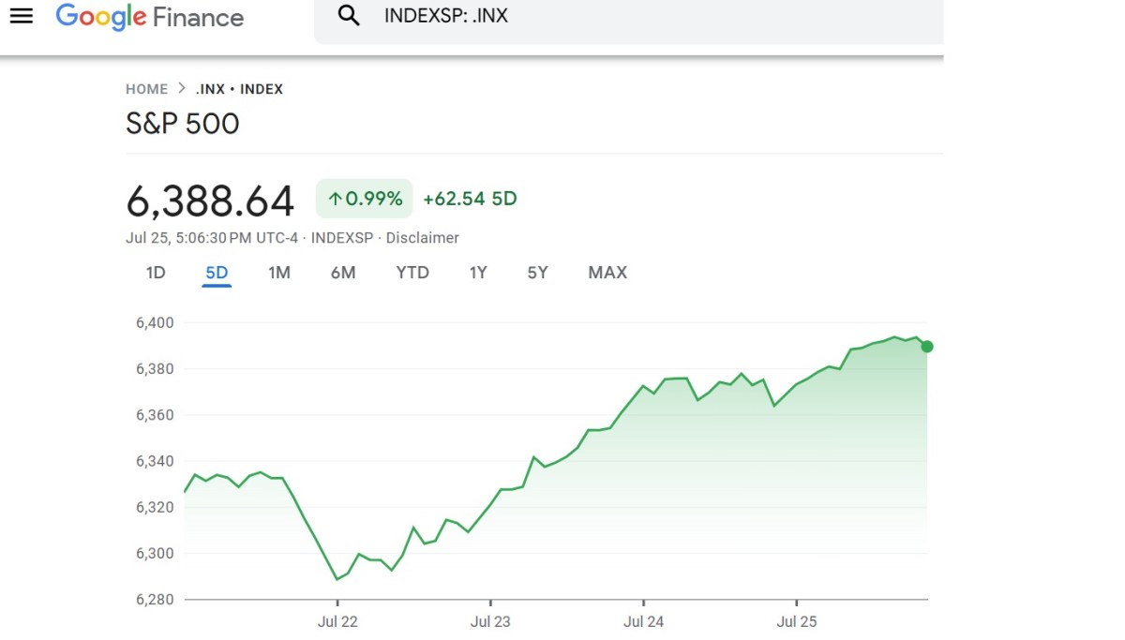The width and height of the screenshot is (1125, 640).
Task: Switch to the 1M chart view
Action: (x=279, y=273)
